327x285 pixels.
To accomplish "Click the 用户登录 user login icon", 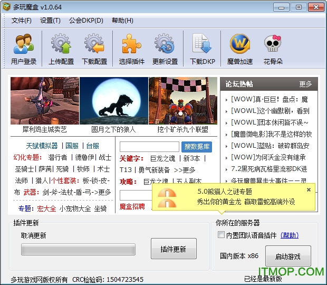I will pos(24,49).
